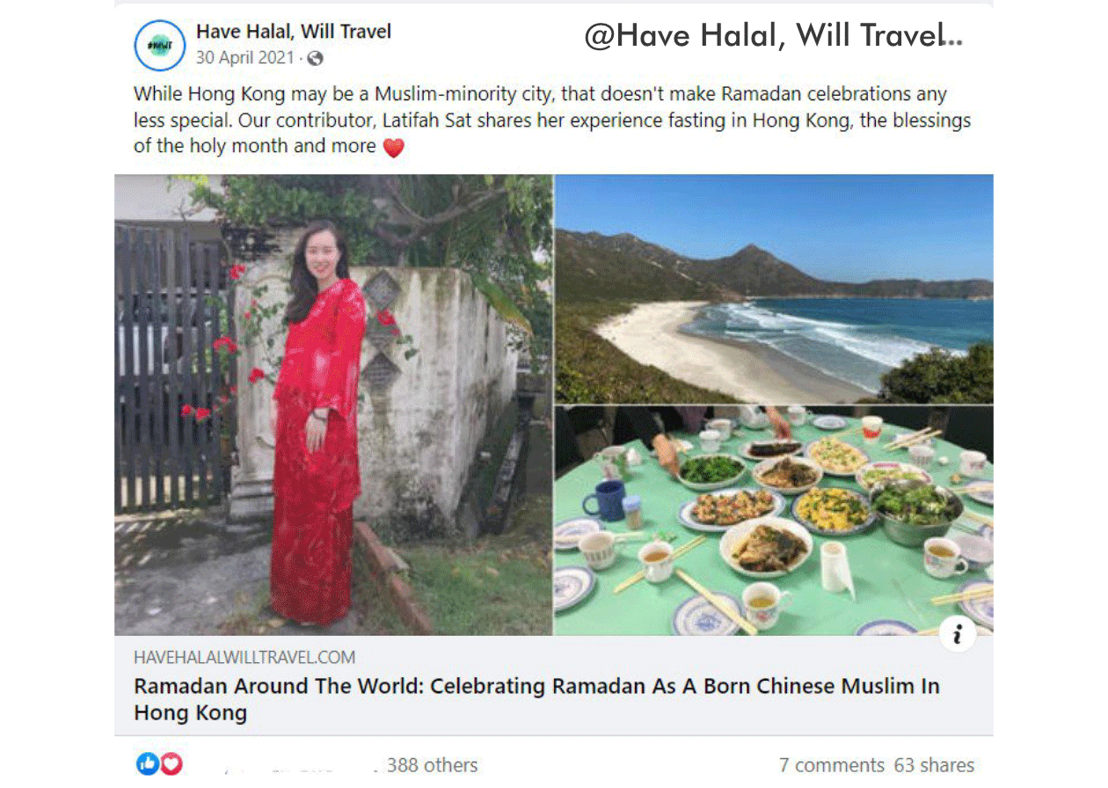1108x788 pixels.
Task: Open the Have Halal, Will Travel page name
Action: tap(294, 32)
